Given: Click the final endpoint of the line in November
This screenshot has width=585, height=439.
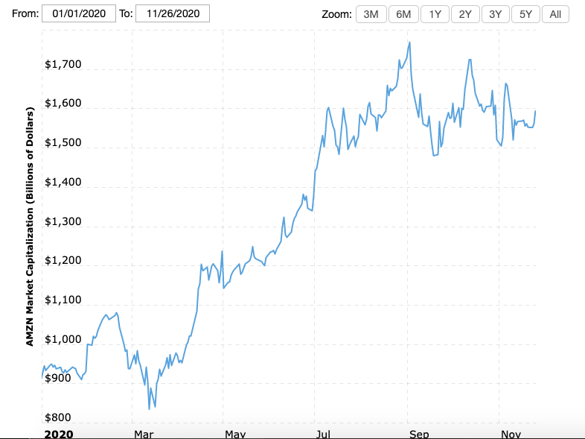Looking at the screenshot, I should (535, 111).
